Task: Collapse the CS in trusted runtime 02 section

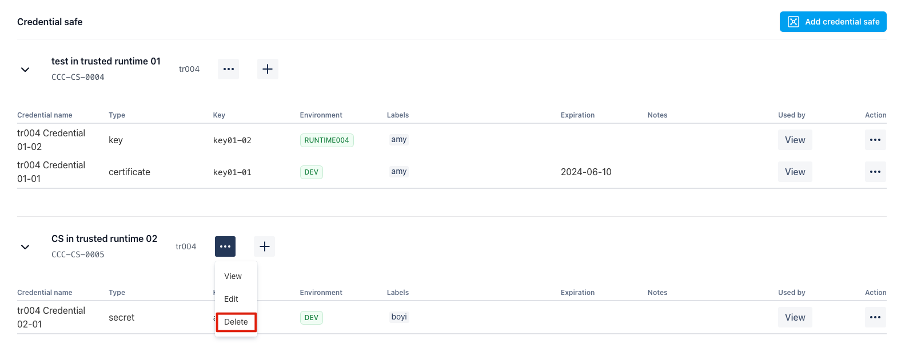Action: click(25, 247)
